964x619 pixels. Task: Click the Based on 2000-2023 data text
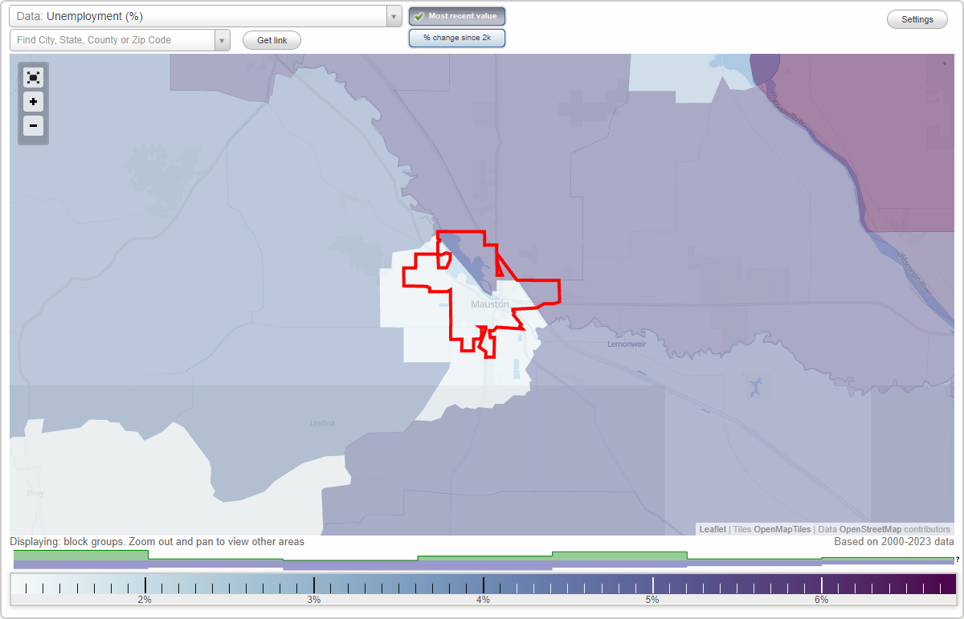(893, 542)
